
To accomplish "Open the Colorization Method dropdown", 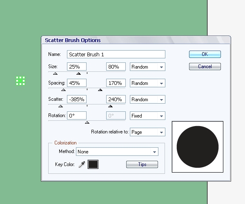I will (x=117, y=151).
